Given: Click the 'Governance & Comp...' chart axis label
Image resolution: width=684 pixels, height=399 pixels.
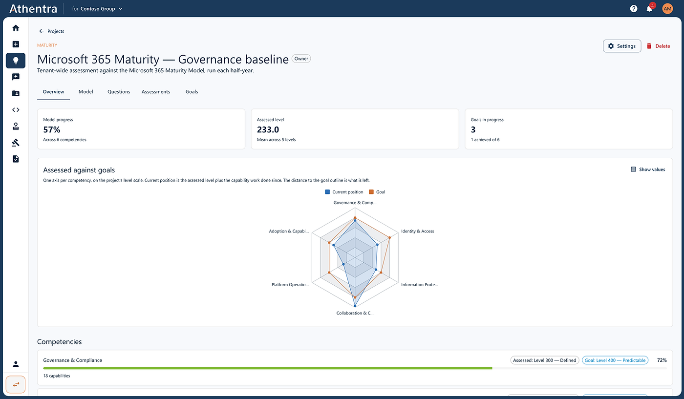Looking at the screenshot, I should (x=355, y=203).
